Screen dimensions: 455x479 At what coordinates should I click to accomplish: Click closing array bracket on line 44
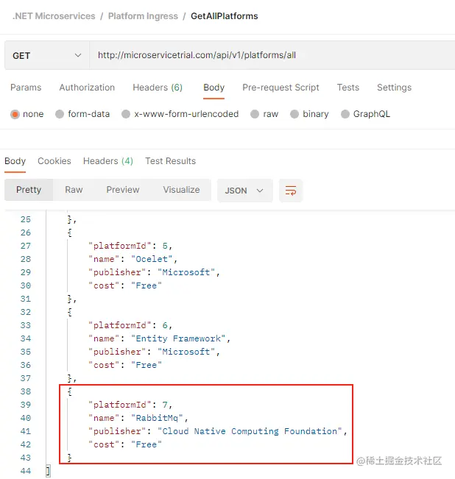(x=48, y=471)
